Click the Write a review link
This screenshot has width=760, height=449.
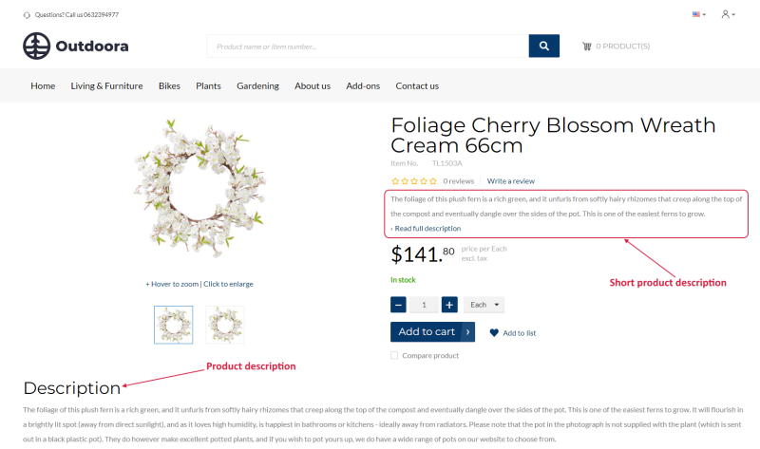click(510, 180)
